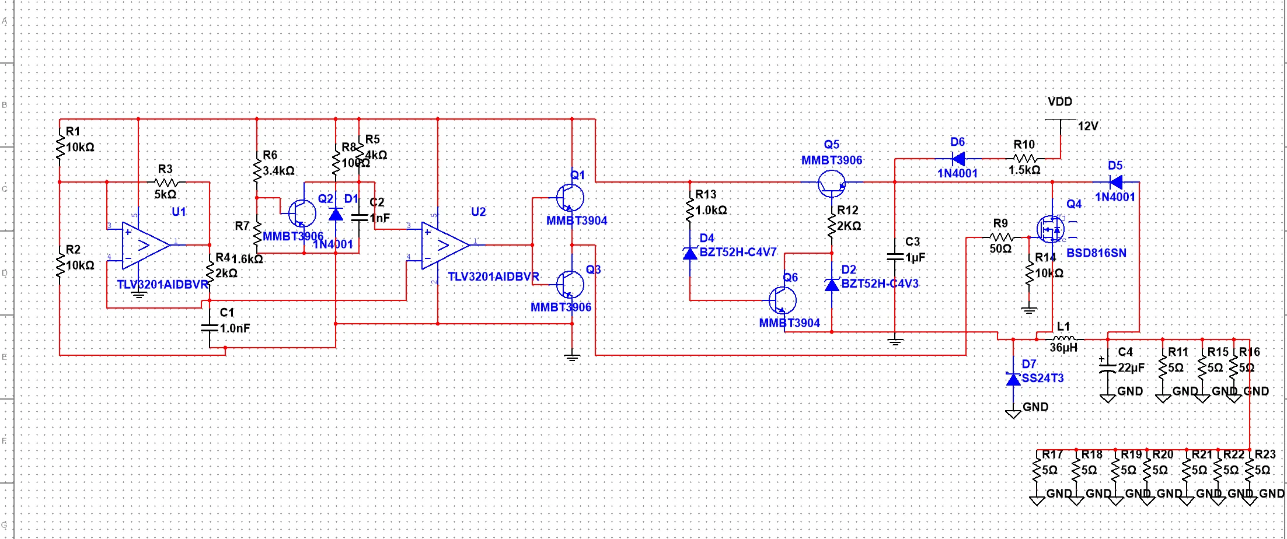Select the C3 1µF capacitor symbol
The width and height of the screenshot is (1287, 539).
click(895, 257)
